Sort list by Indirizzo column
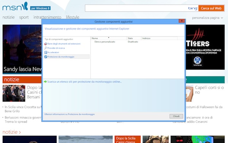 pyautogui.click(x=159, y=38)
